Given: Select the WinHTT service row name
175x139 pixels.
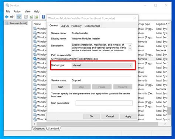Looking at the screenshot, I should point(42,115).
